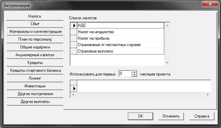Click current row marker in lower grid

point(73,89)
